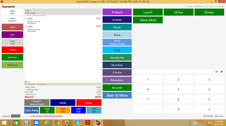The width and height of the screenshot is (226, 126).
Task: Remove Service Charge from ticket
Action: pos(37,103)
